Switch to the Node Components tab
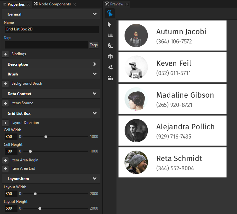The width and height of the screenshot is (237, 214). click(x=52, y=4)
